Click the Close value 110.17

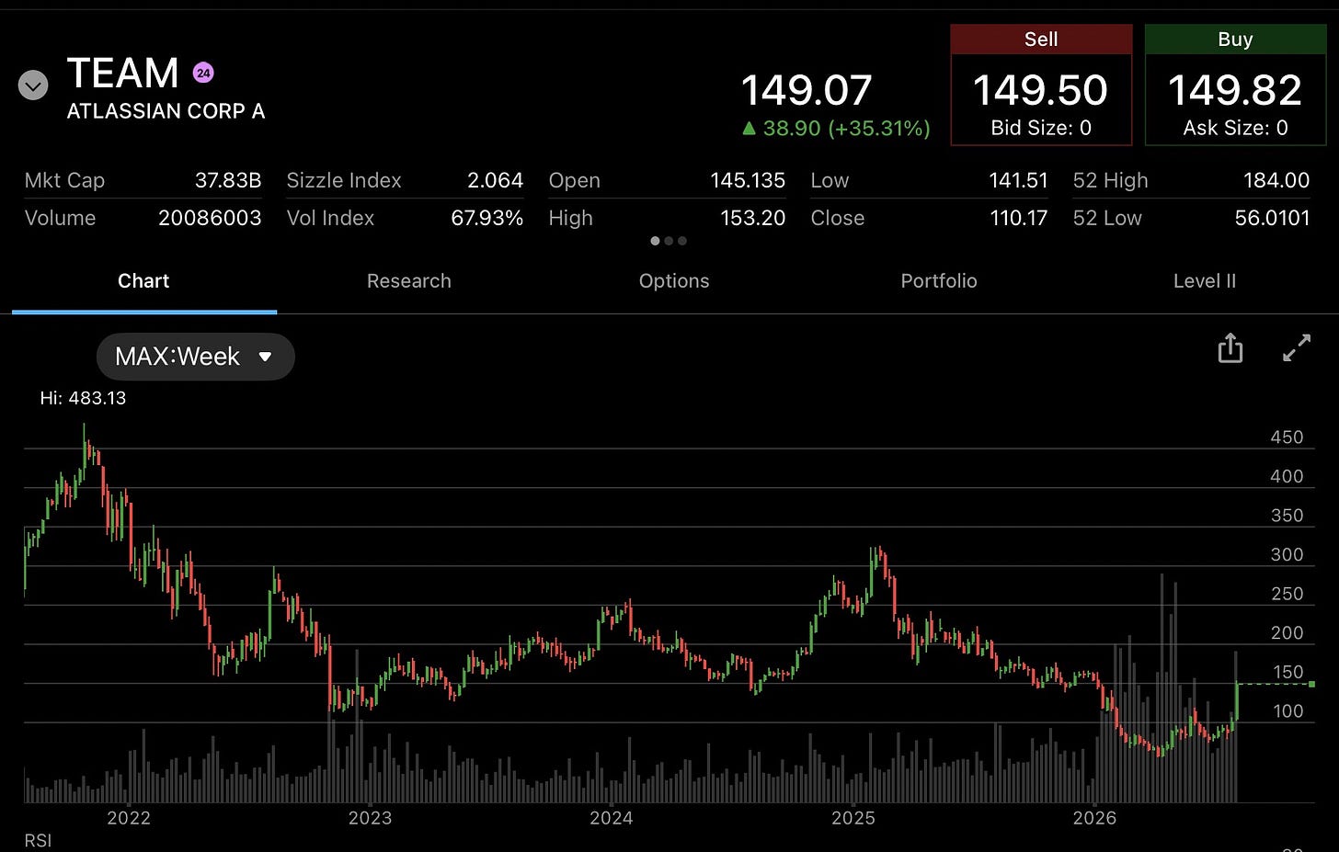(1019, 218)
